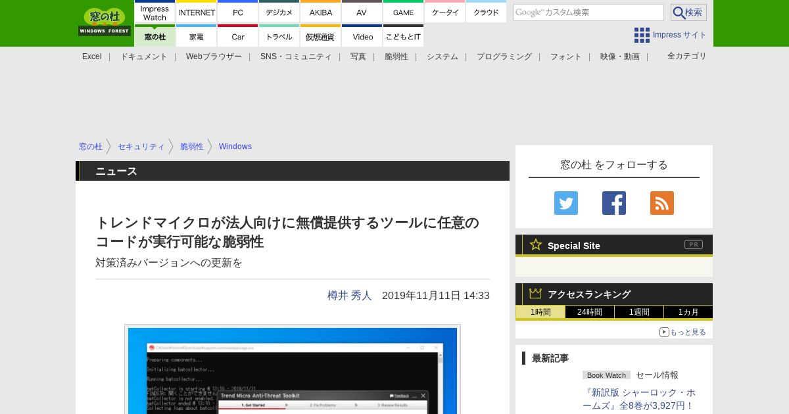Click the article headline トレンドマイクロ

coord(288,232)
